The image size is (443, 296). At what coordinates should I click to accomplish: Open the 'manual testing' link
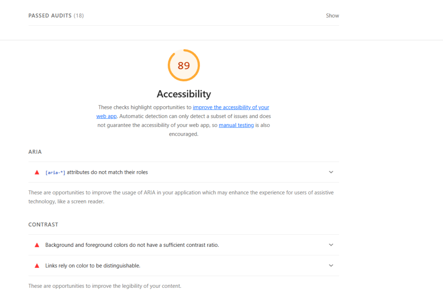click(236, 125)
